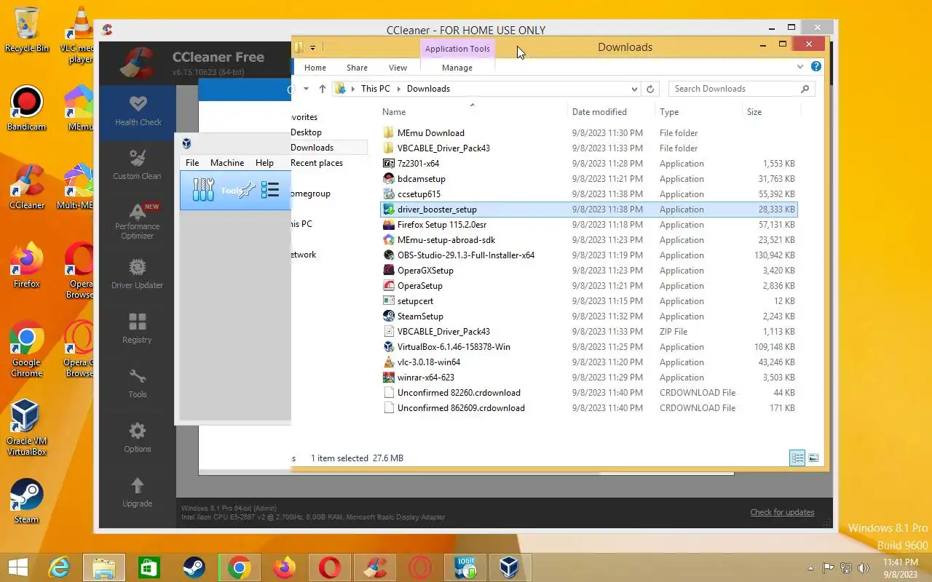Open Health Check in CCleaner sidebar
Screen dimensions: 932x582
(x=138, y=111)
